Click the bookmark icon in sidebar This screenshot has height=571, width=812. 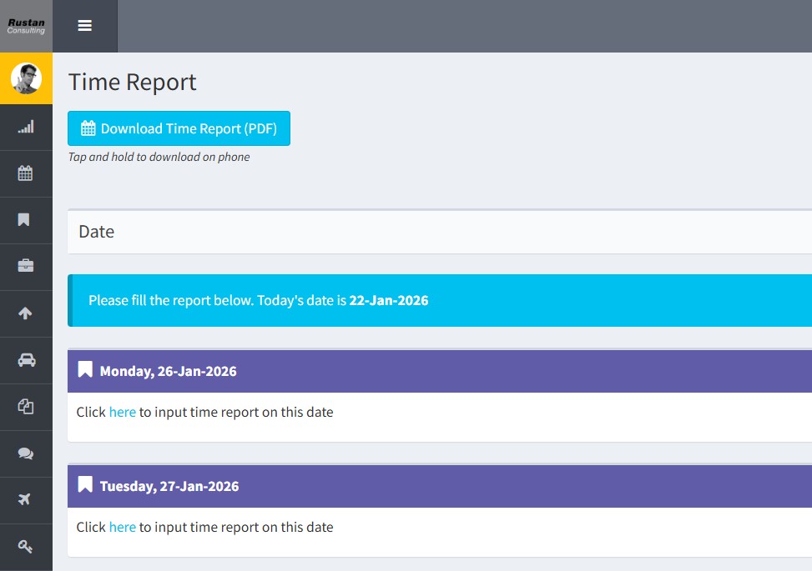24,220
